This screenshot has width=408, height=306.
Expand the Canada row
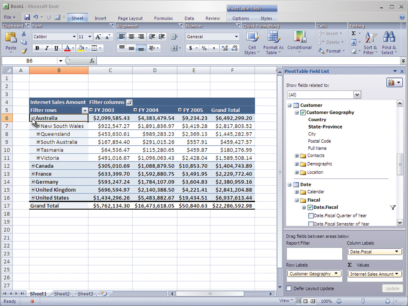point(33,166)
